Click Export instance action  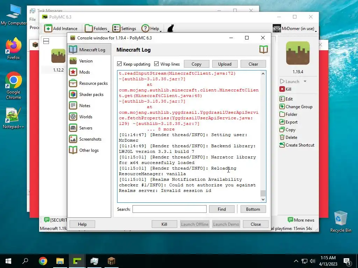288,122
